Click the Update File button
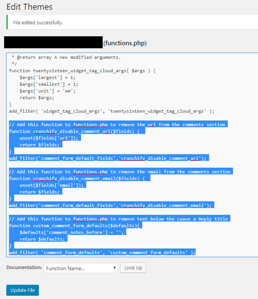Image resolution: width=258 pixels, height=299 pixels. [22, 290]
